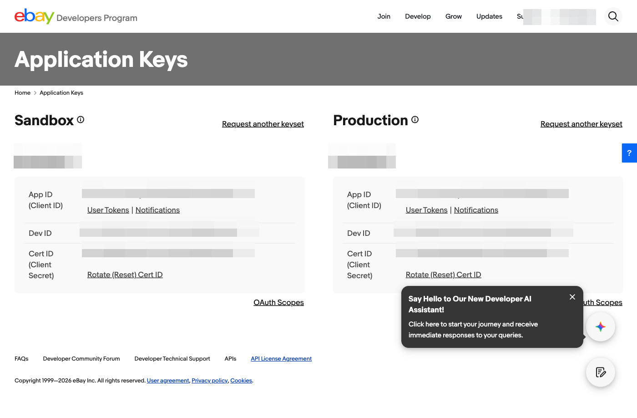Screen dimensions: 637x418
Task: View Sandbox info tooltip icon
Action: point(81,119)
